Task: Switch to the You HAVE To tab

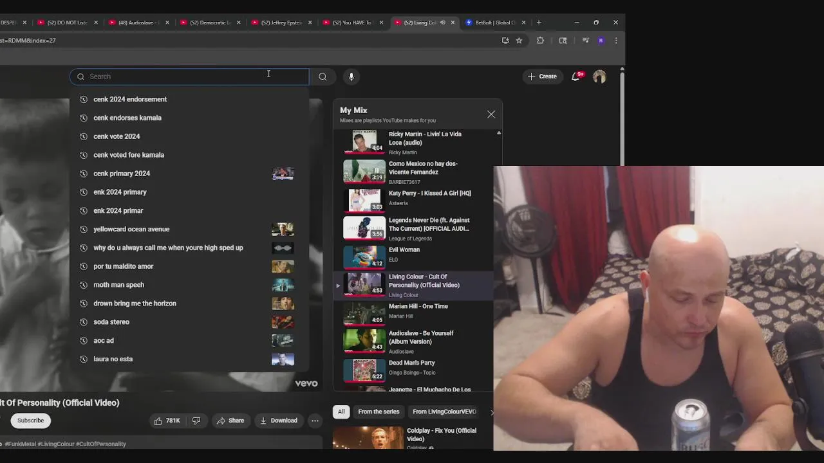Action: [351, 23]
